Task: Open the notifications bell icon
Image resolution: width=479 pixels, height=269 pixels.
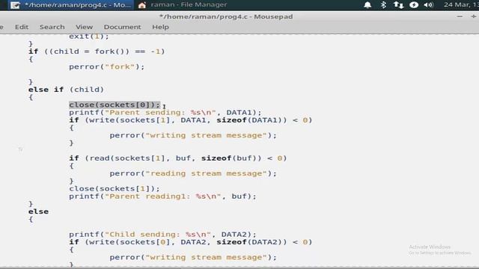Action: coord(367,5)
